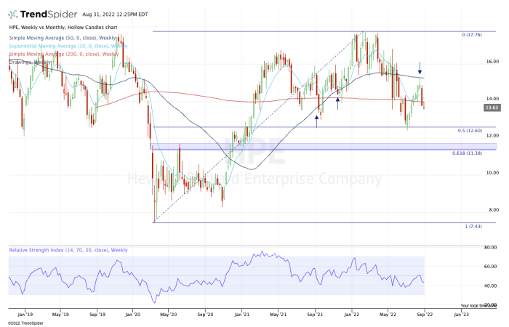Image resolution: width=509 pixels, height=327 pixels.
Task: Click the RSI 60.00 axis label
Action: [x=490, y=267]
